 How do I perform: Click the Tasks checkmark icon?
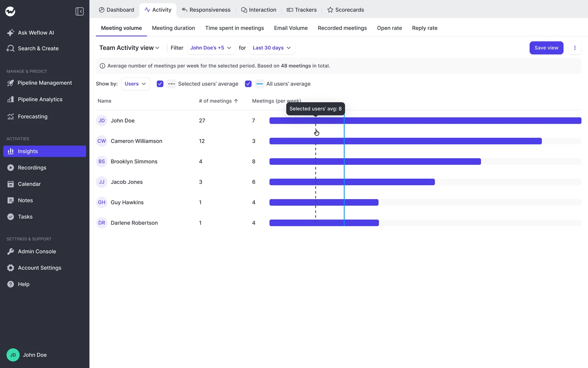[x=11, y=217]
